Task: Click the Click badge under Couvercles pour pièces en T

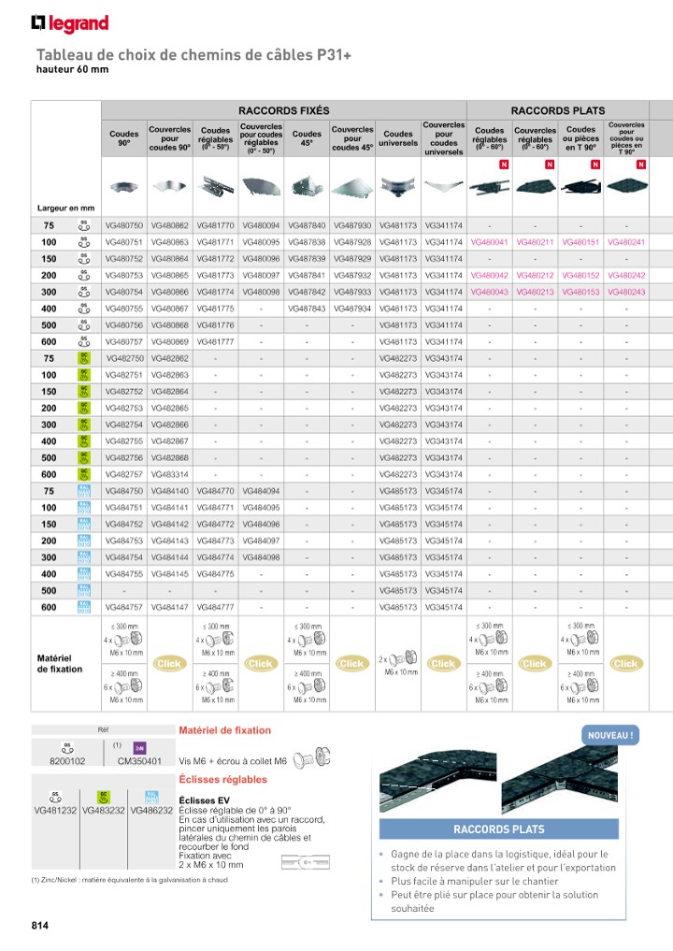Action: (x=625, y=664)
